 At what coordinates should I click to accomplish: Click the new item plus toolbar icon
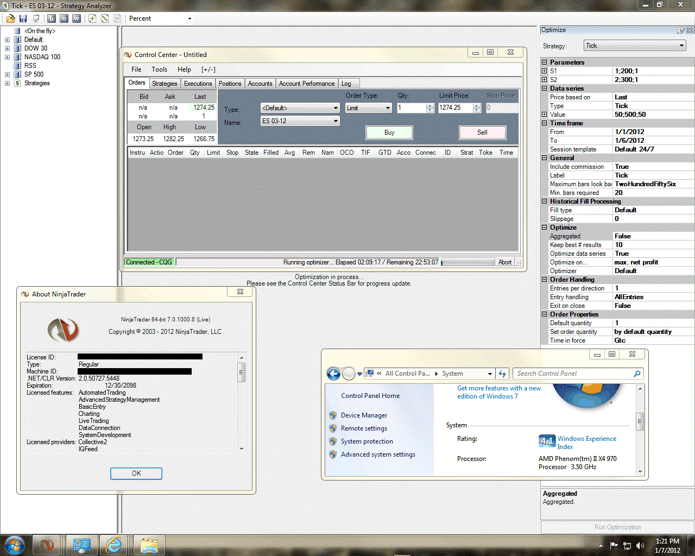pyautogui.click(x=92, y=18)
